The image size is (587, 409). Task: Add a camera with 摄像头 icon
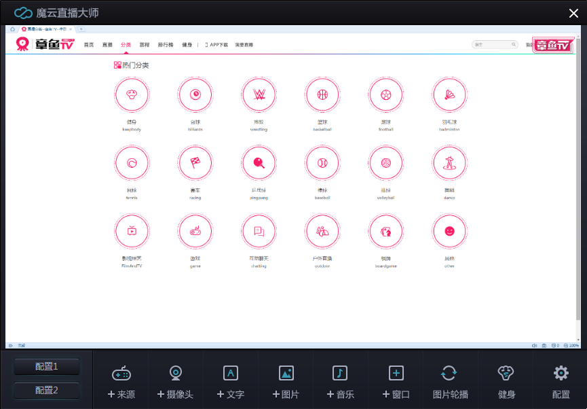pos(176,374)
